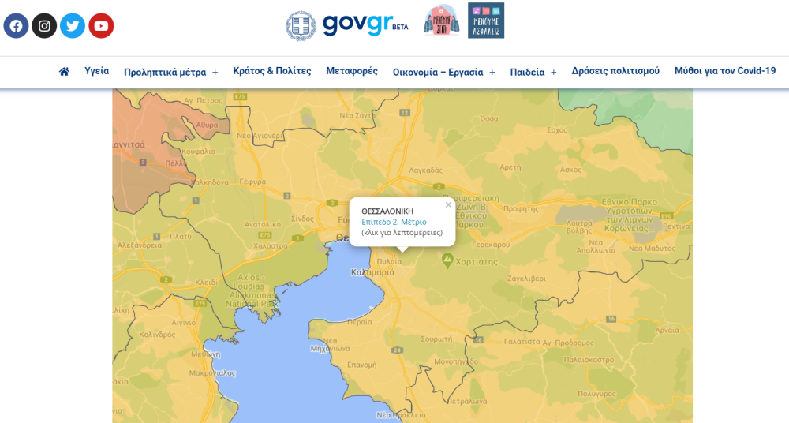Expand the Οικονομία – Εργασία submenu
The image size is (789, 423).
coord(492,73)
